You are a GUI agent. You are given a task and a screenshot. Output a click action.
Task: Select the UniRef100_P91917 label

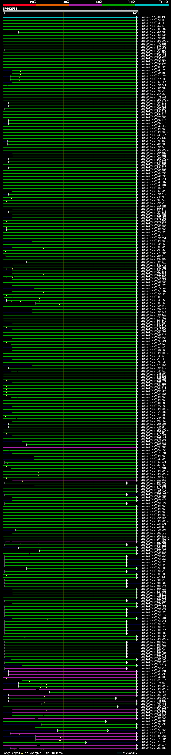tap(153, 91)
